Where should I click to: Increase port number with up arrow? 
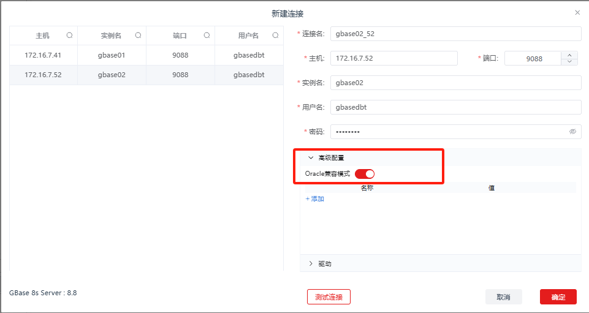coord(569,55)
